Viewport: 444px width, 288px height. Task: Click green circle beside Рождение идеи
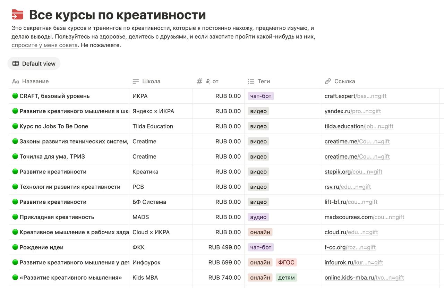click(15, 247)
